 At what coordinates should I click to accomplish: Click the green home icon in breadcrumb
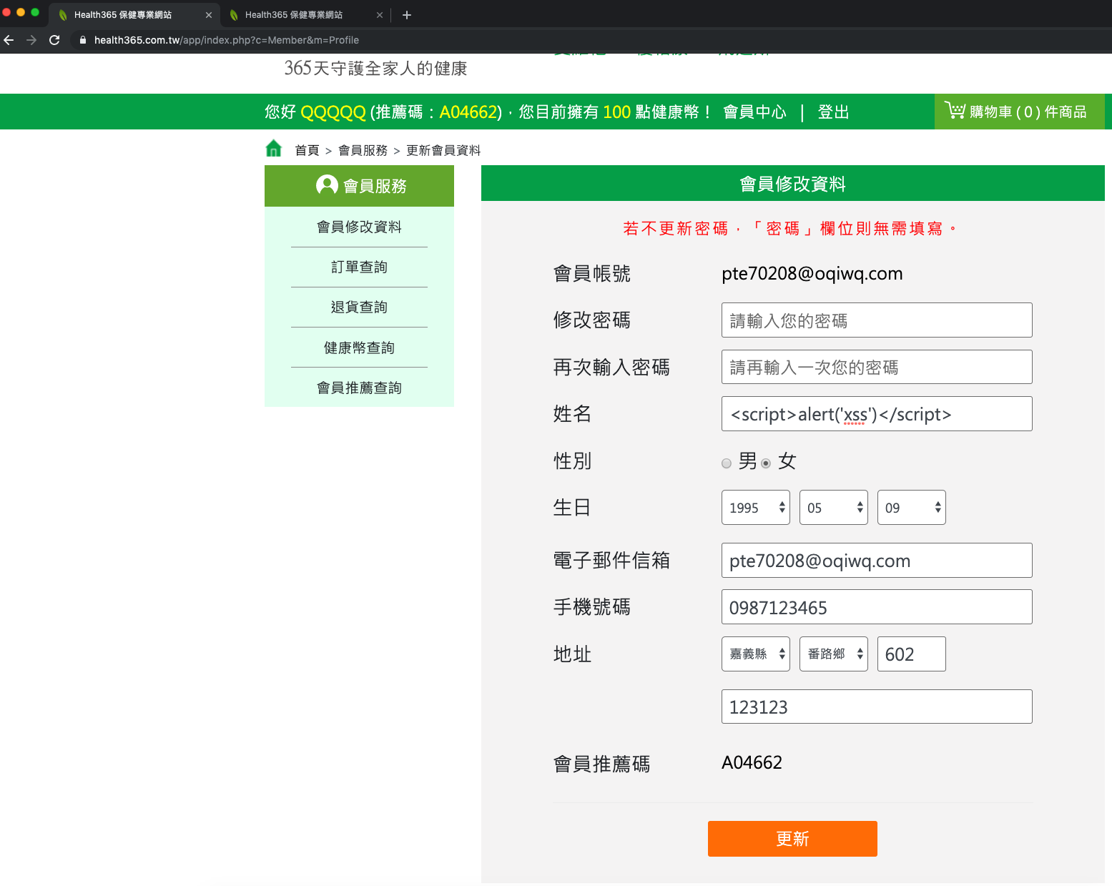tap(273, 149)
